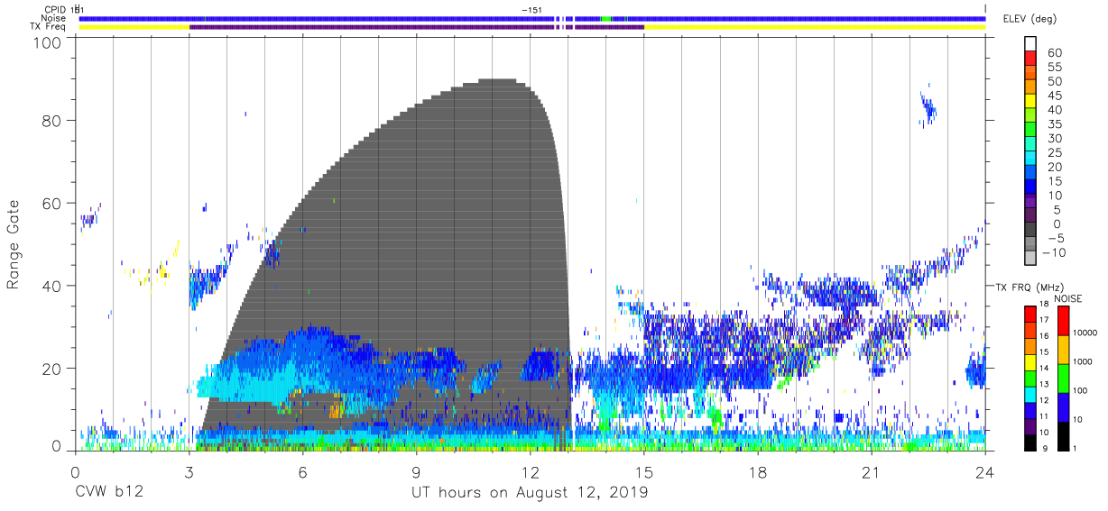Click x-axis tick label '12'

click(x=530, y=472)
